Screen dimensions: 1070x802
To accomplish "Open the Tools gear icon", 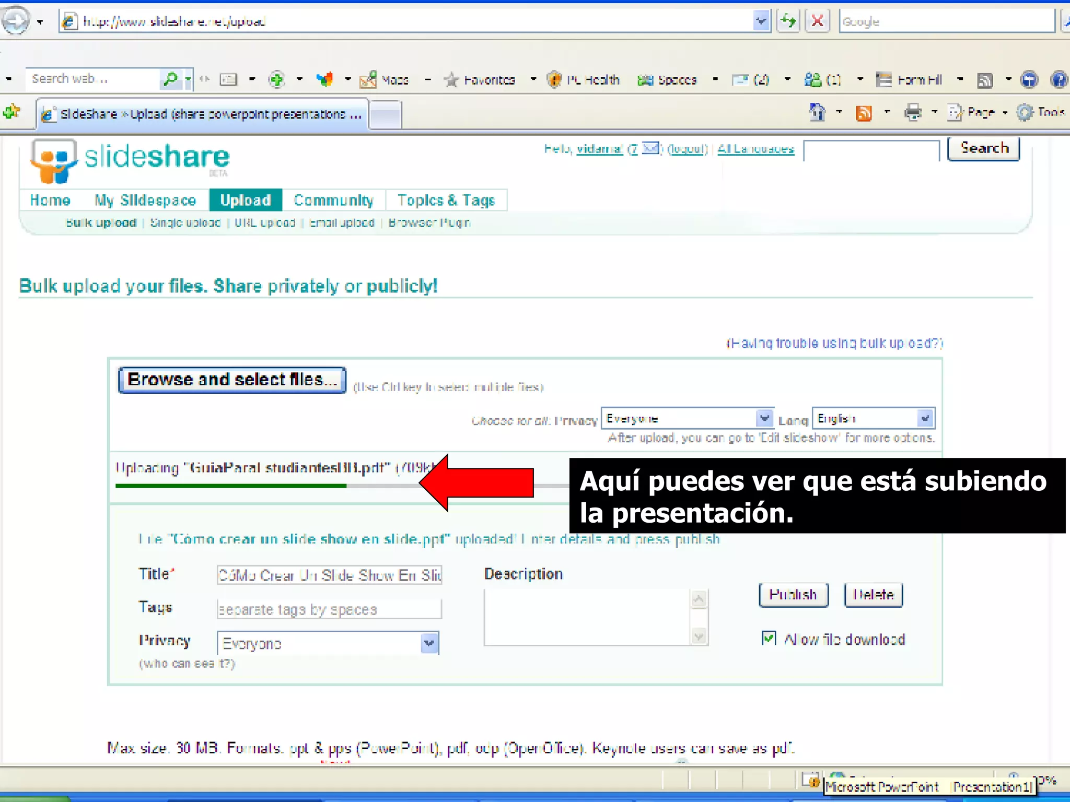I will coord(1025,112).
